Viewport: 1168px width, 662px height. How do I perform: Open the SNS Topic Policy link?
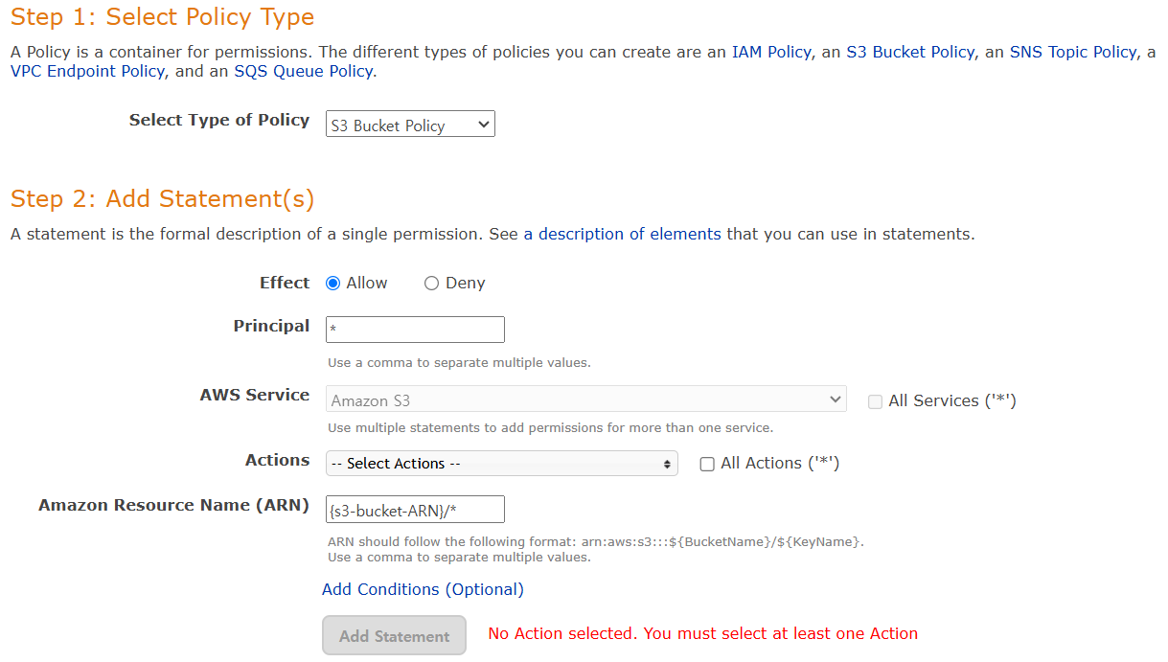(1073, 52)
